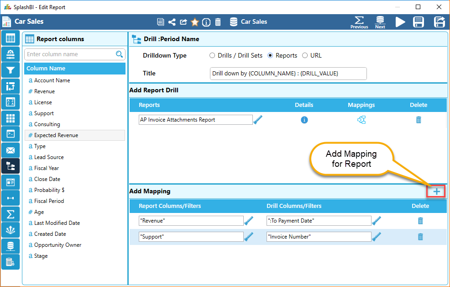The image size is (450, 287).
Task: Pick column via flashlight beside ":To Payment Date"
Action: tap(376, 221)
